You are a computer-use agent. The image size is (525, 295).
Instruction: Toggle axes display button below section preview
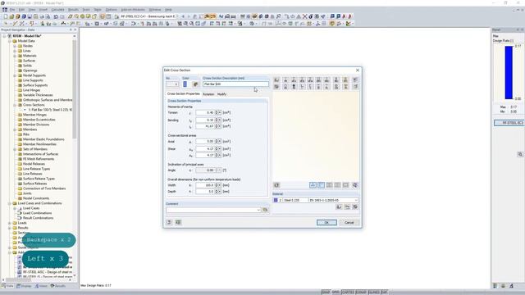(313, 185)
